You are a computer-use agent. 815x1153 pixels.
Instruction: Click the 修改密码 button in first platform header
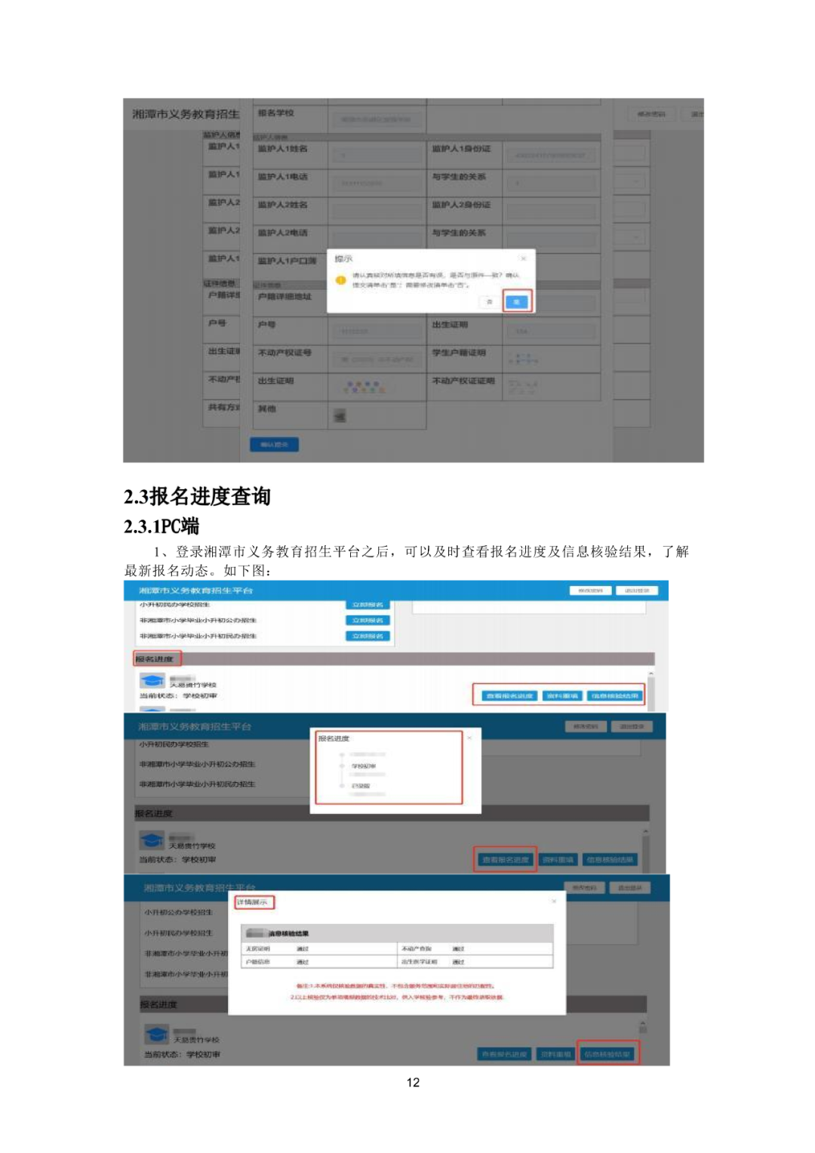coord(590,590)
